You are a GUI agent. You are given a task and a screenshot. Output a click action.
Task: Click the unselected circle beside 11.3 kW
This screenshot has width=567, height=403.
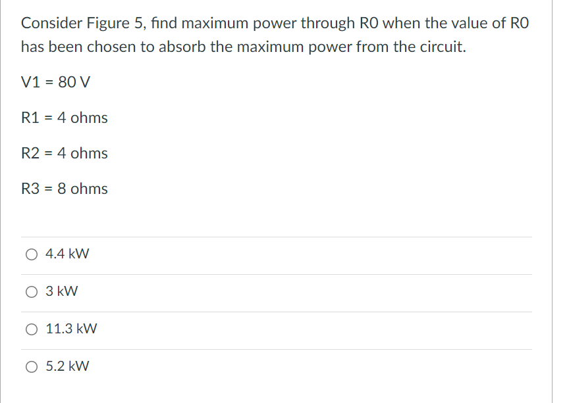[31, 329]
